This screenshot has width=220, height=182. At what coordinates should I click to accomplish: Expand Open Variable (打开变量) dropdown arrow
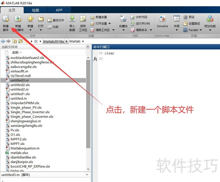109,23
